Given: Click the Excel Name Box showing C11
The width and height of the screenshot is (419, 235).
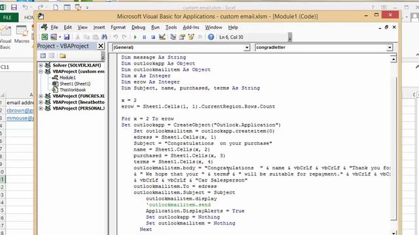Looking at the screenshot, I should click(x=16, y=67).
